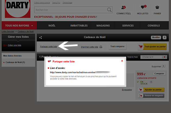Click the printer icon

tap(101, 47)
